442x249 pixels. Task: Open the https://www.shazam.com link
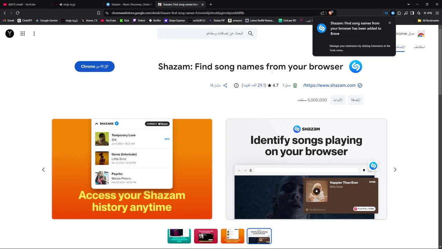pyautogui.click(x=329, y=85)
